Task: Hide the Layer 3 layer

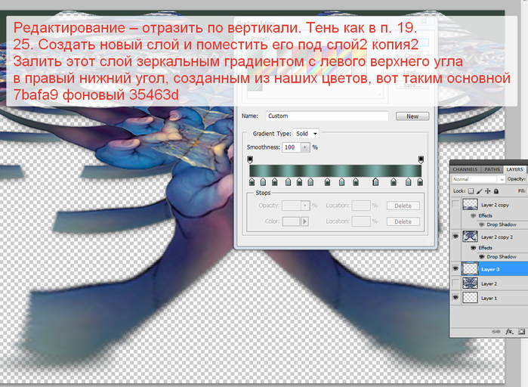Action: [455, 269]
